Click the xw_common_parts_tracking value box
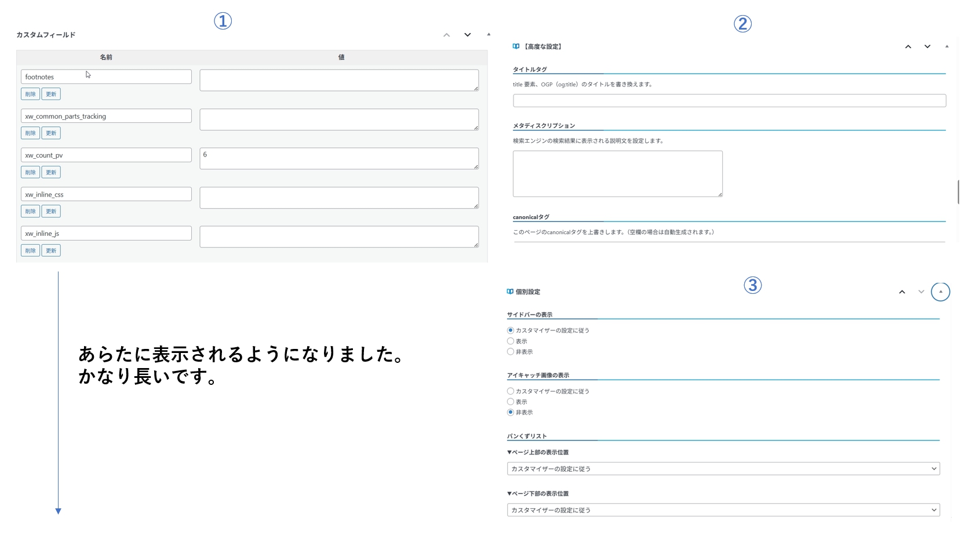Image resolution: width=976 pixels, height=546 pixels. point(339,119)
